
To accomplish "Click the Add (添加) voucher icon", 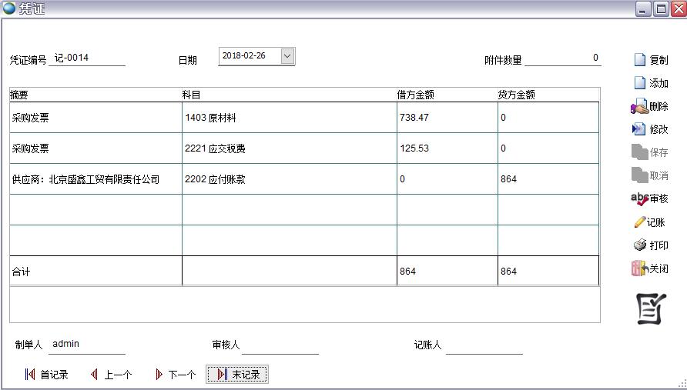I will click(639, 83).
